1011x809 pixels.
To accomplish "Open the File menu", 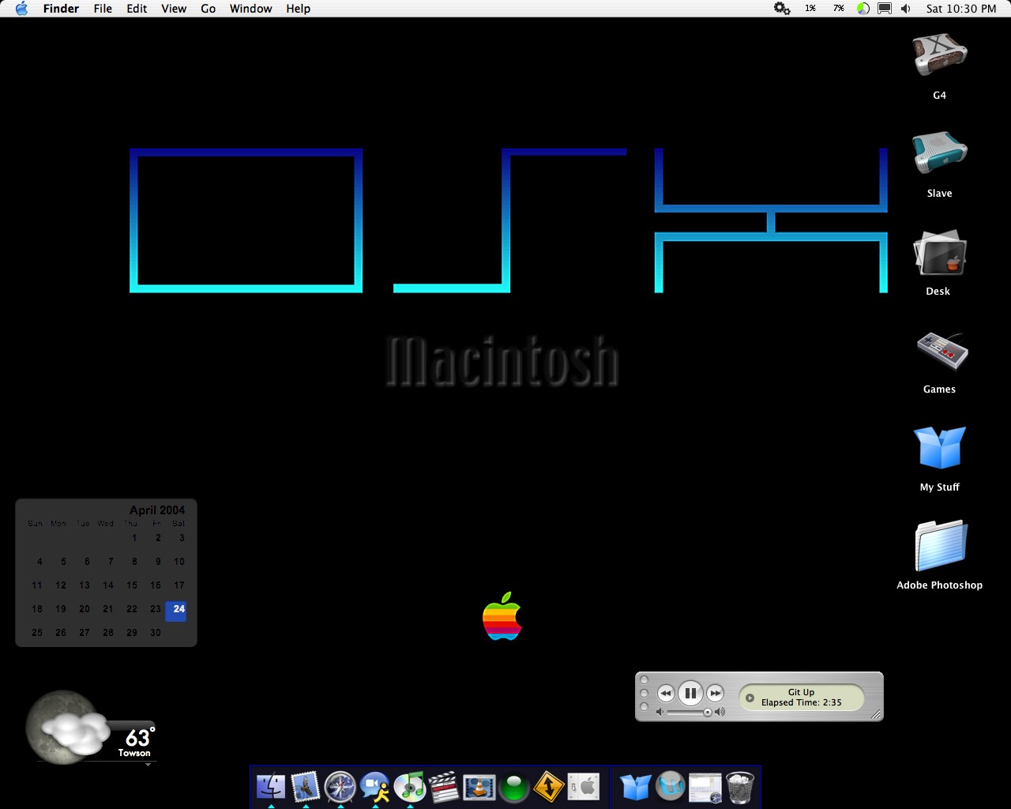I will click(x=103, y=9).
